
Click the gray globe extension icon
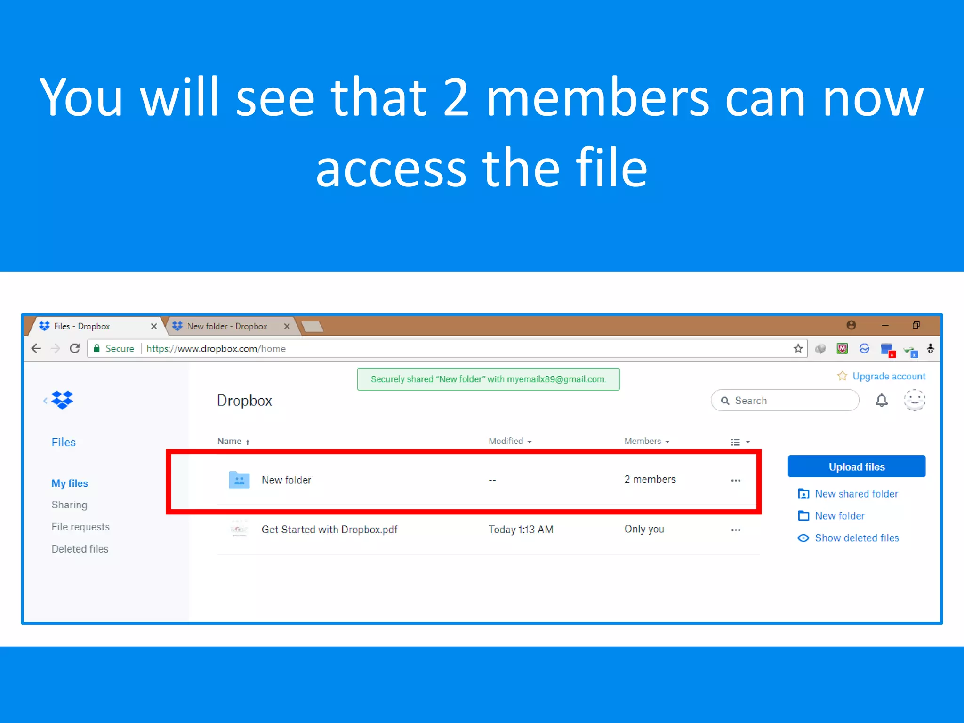click(x=820, y=349)
